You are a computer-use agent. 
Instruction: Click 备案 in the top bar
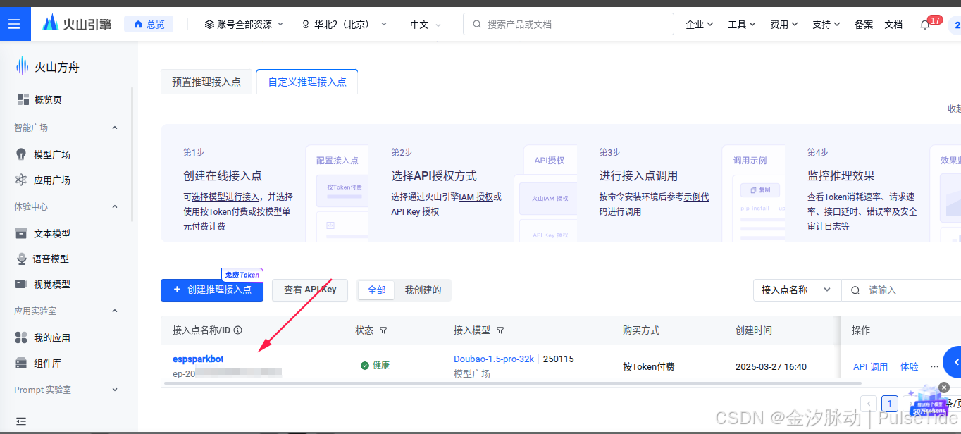pyautogui.click(x=864, y=24)
